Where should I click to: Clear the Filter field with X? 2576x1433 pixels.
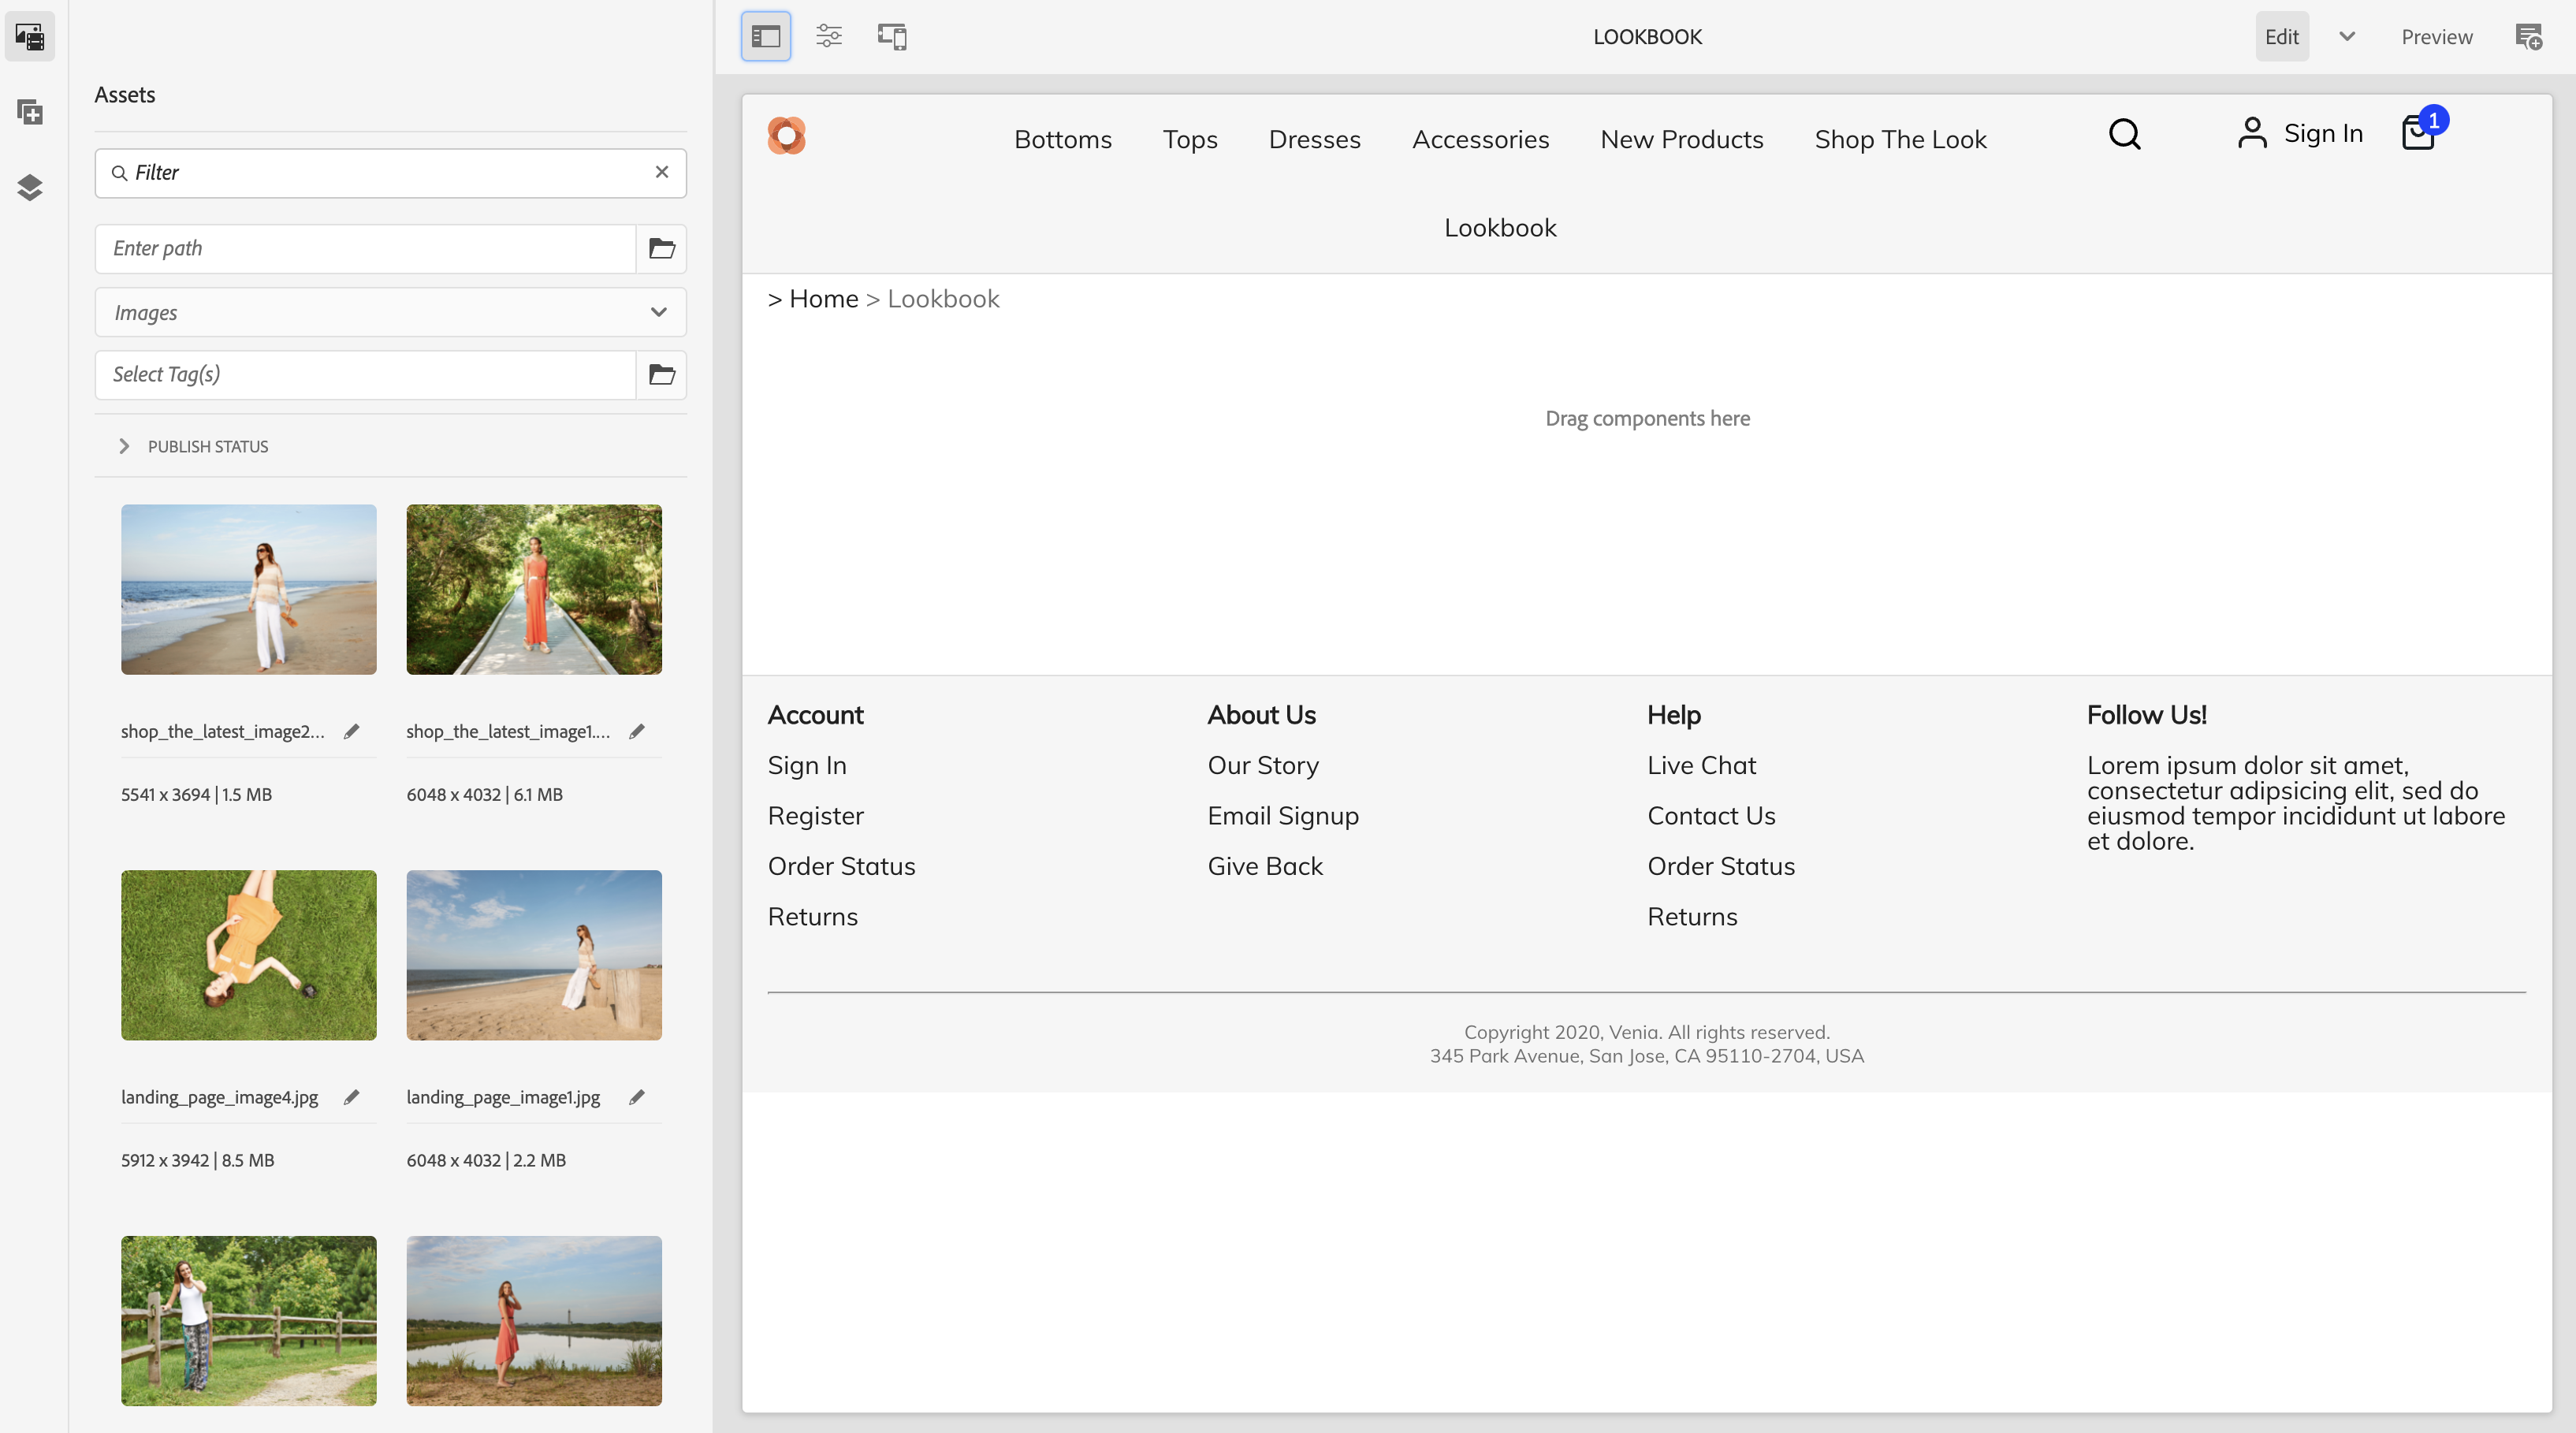click(661, 172)
